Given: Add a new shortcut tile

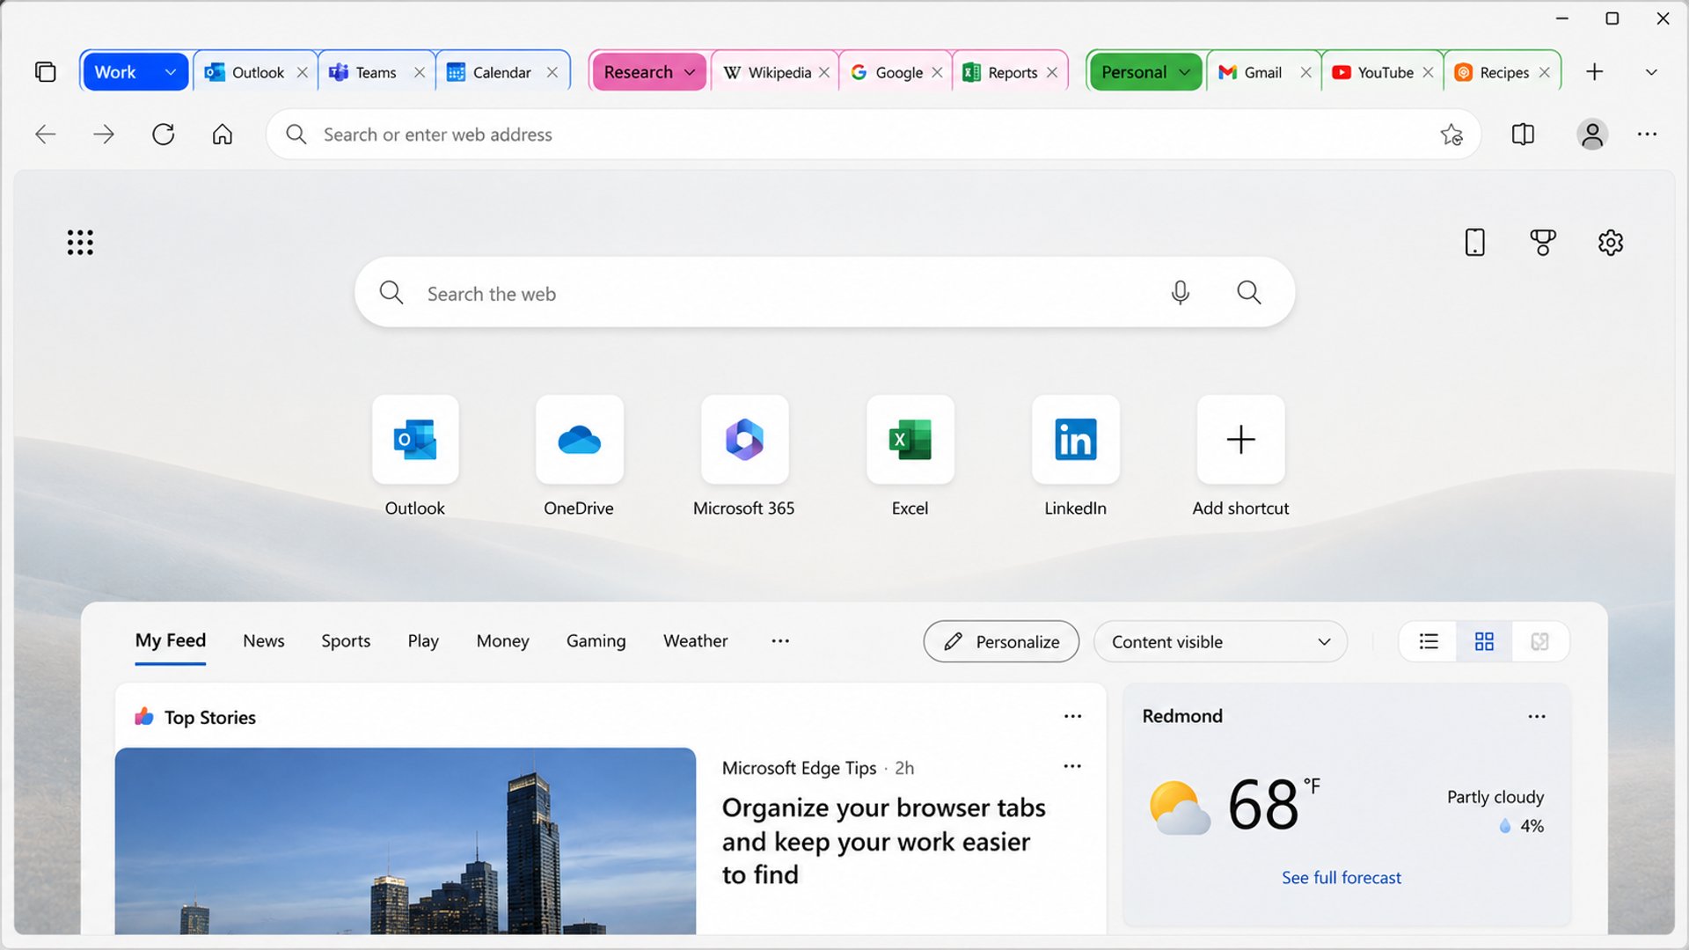Looking at the screenshot, I should (x=1241, y=440).
